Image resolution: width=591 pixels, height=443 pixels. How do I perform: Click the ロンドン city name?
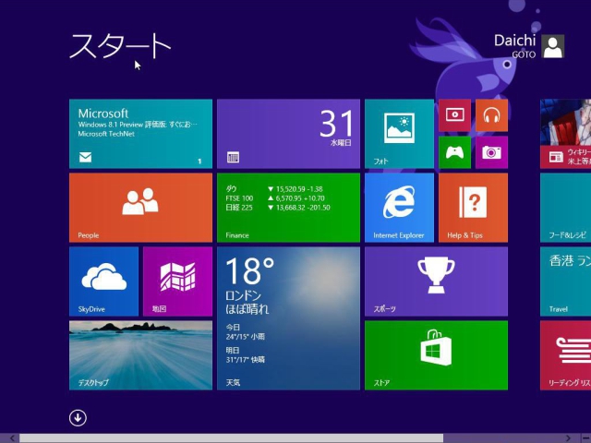coord(244,295)
